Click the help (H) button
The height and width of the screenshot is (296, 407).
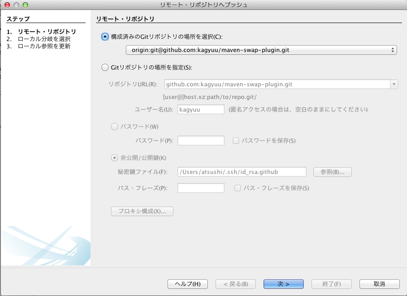point(187,284)
